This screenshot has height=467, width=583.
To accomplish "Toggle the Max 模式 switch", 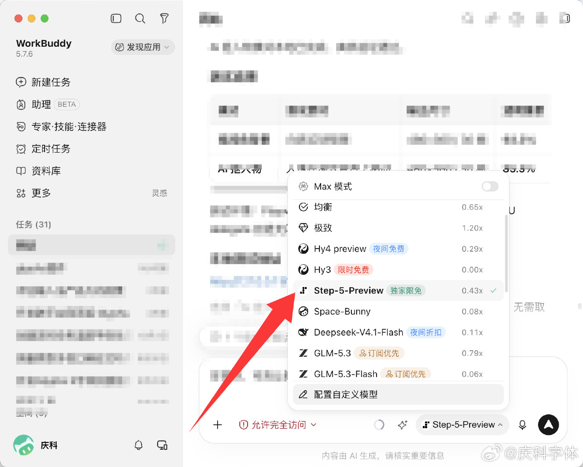I will click(x=490, y=186).
